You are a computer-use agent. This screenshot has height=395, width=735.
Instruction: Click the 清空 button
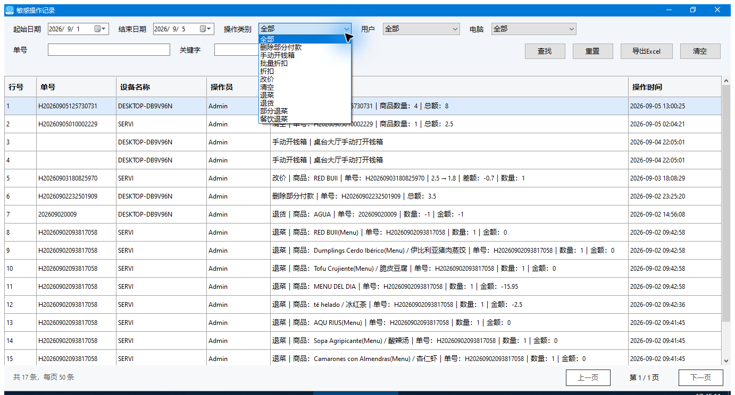coord(700,51)
